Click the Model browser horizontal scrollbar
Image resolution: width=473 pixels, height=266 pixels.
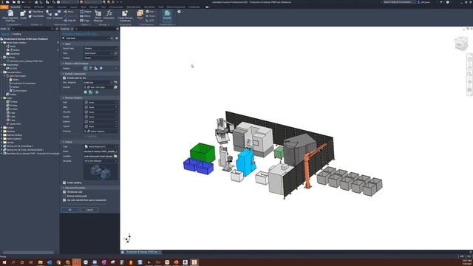28,253
